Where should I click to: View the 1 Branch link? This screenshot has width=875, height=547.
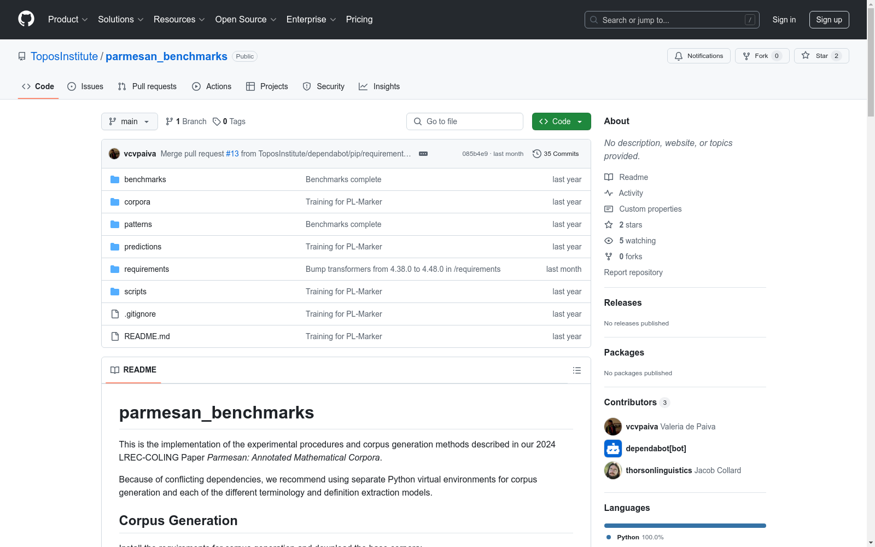[x=186, y=121]
